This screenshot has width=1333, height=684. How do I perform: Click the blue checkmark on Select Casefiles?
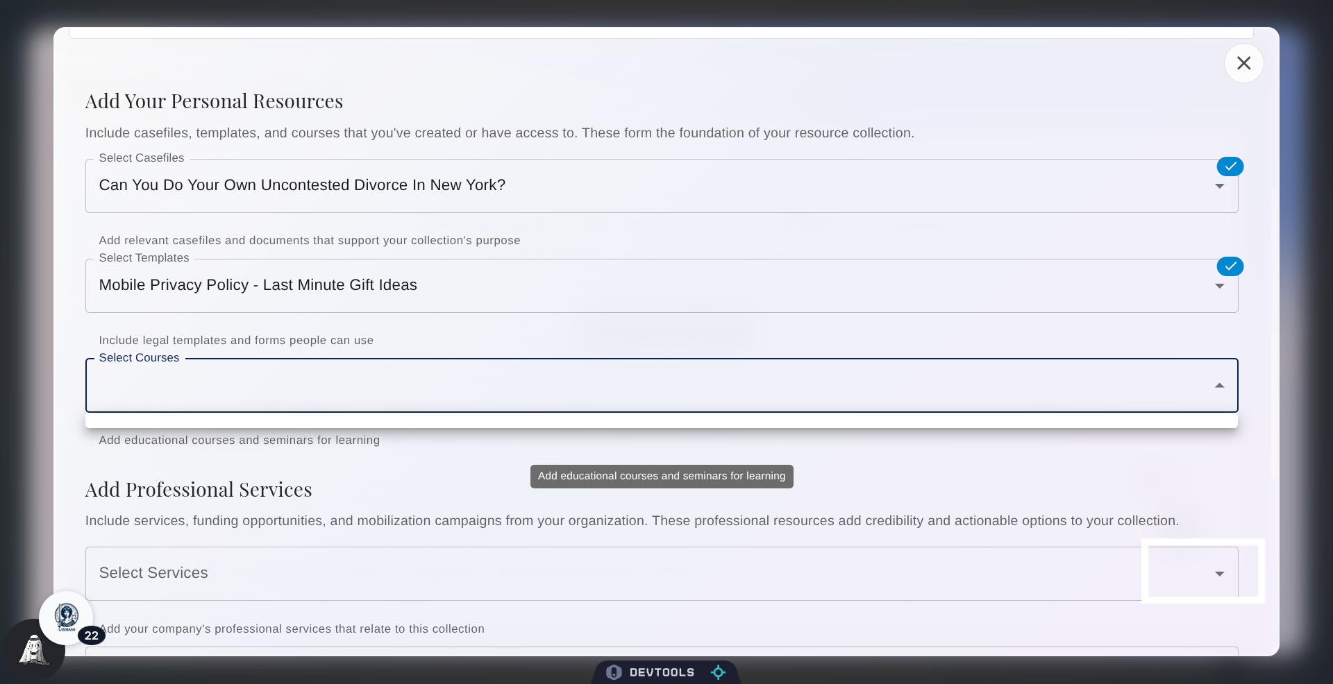point(1230,166)
